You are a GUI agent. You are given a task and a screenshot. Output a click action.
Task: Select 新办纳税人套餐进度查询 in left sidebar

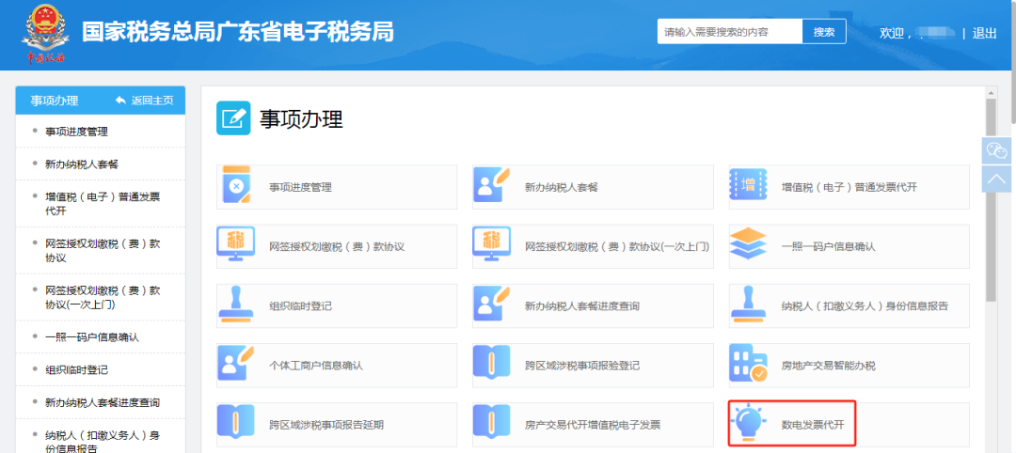101,402
